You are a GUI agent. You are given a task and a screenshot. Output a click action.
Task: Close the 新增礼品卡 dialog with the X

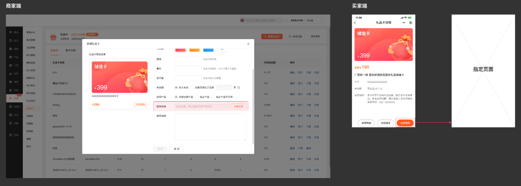248,44
